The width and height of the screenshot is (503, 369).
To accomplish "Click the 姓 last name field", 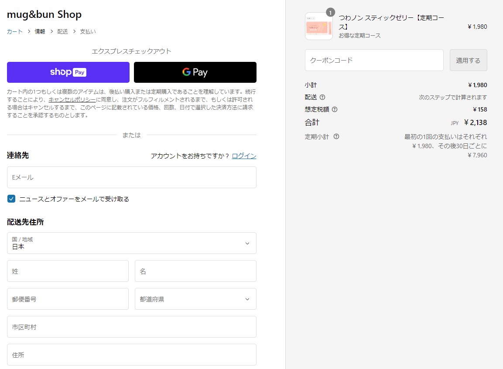I will (x=68, y=271).
